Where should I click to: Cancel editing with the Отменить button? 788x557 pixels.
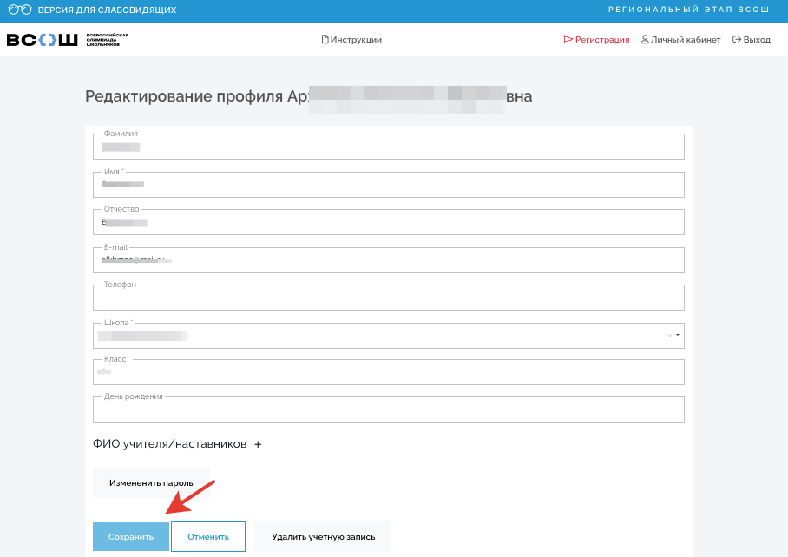208,537
